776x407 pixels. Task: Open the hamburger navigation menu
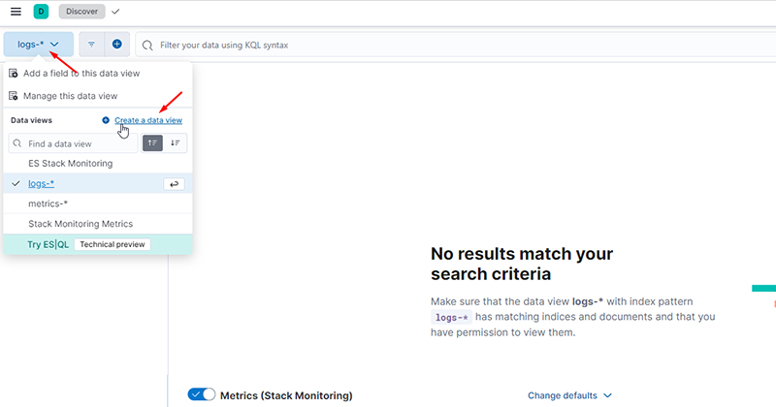(x=16, y=12)
